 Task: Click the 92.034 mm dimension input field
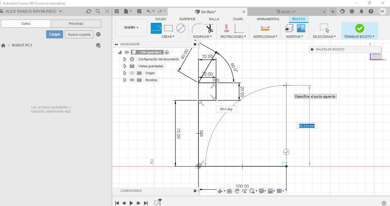(x=306, y=126)
